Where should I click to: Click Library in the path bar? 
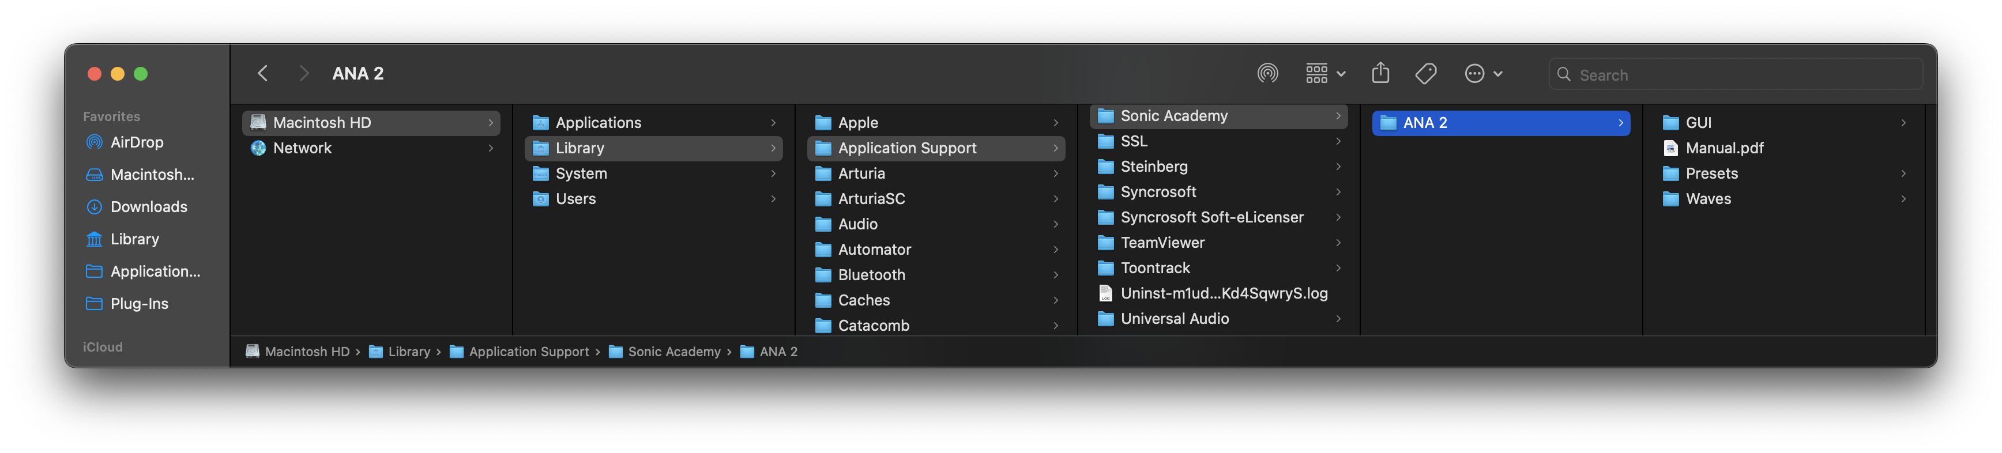[400, 352]
